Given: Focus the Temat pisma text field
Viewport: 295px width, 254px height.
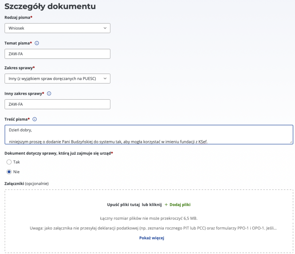Looking at the screenshot, I should 58,54.
